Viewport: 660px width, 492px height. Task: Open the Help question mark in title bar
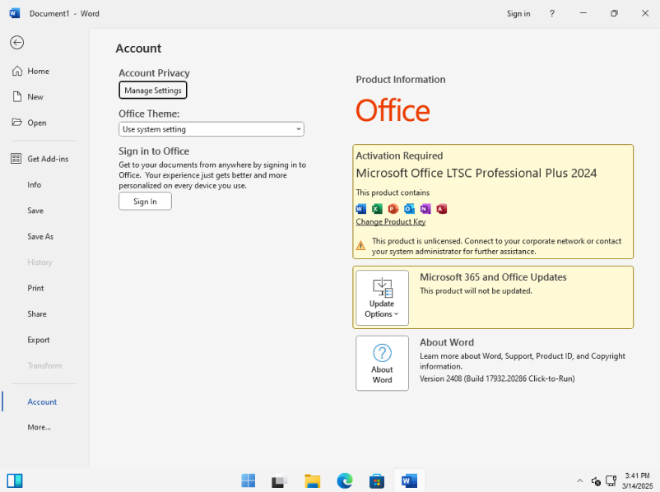pos(552,13)
